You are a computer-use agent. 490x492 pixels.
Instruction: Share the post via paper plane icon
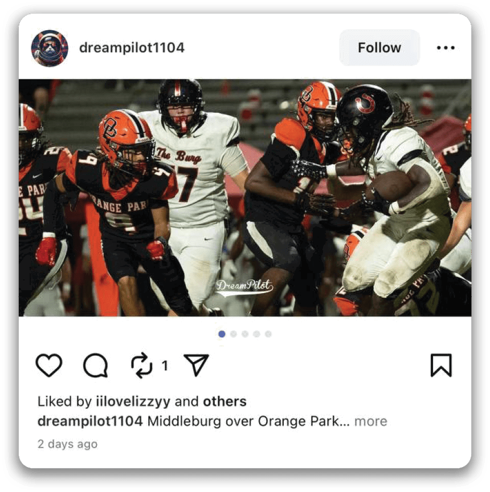196,365
